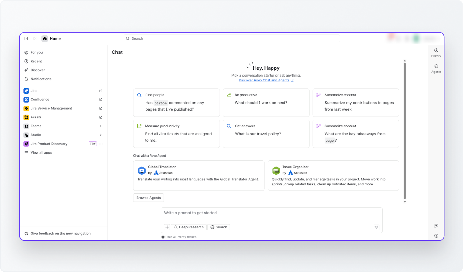This screenshot has width=463, height=272.
Task: Click the Issue Organizer agent avatar icon
Action: click(276, 171)
